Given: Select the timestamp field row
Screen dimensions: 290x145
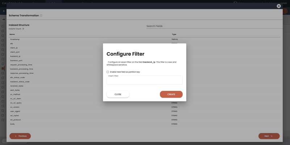Looking at the screenshot, I should 15,39.
